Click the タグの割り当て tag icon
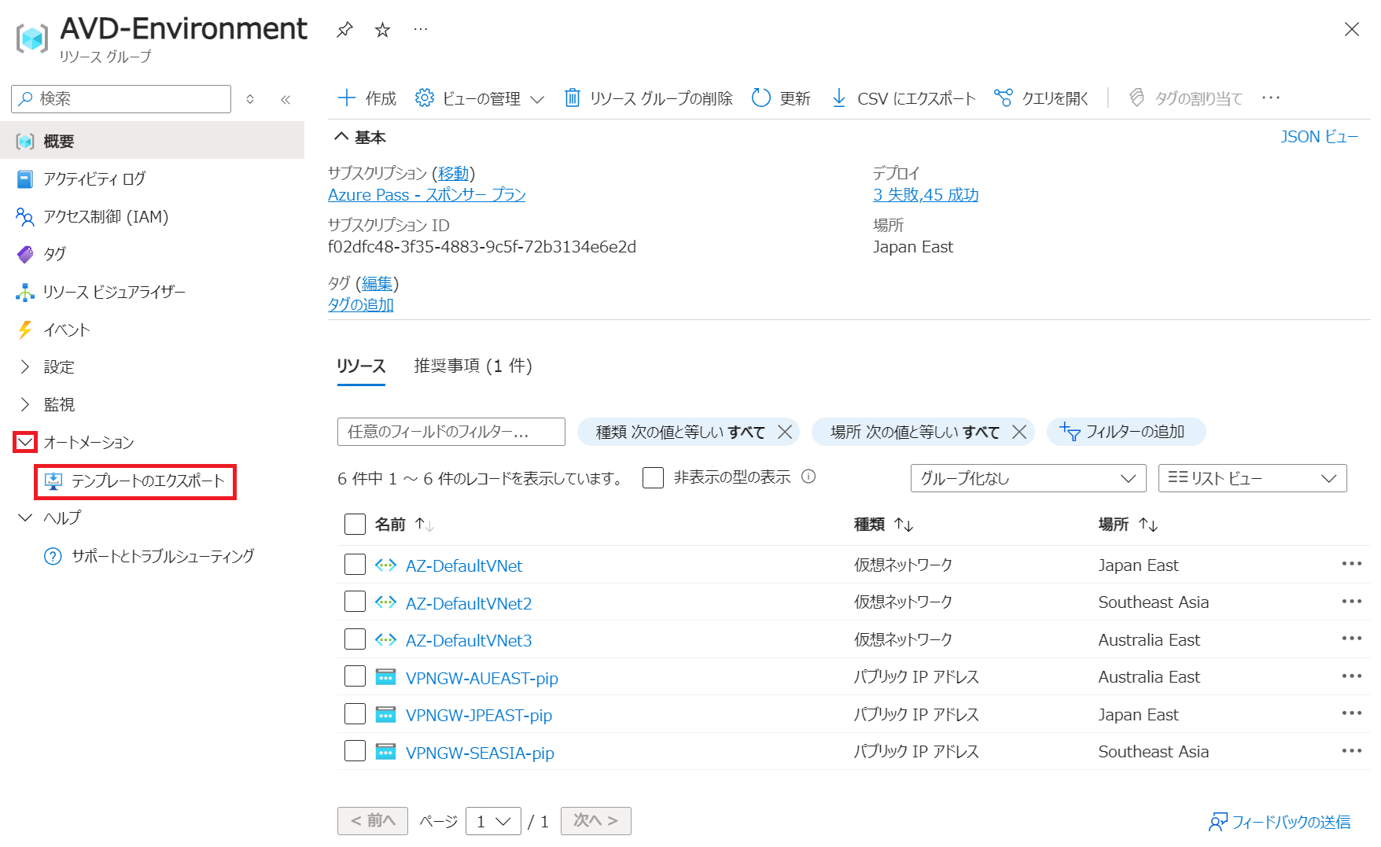Image resolution: width=1381 pixels, height=847 pixels. click(1136, 98)
